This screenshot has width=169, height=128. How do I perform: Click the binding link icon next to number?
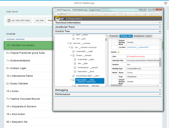[119, 52]
